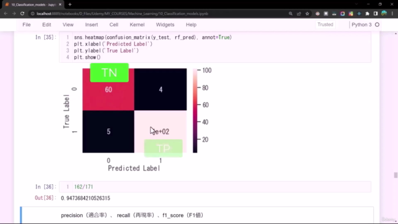Click the heatmap colorbar gradient
The width and height of the screenshot is (398, 224).
pos(195,111)
